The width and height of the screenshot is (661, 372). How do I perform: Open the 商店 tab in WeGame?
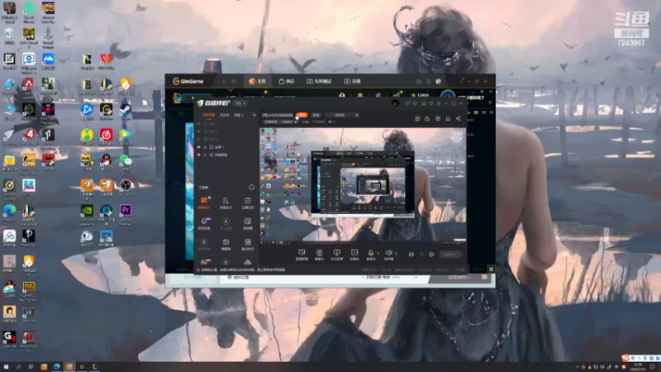point(287,81)
